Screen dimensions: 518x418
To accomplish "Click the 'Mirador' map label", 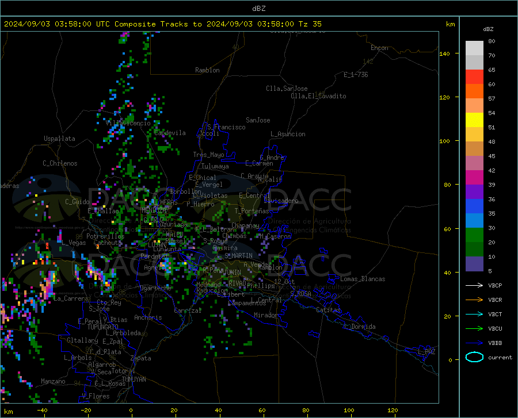I will (266, 315).
